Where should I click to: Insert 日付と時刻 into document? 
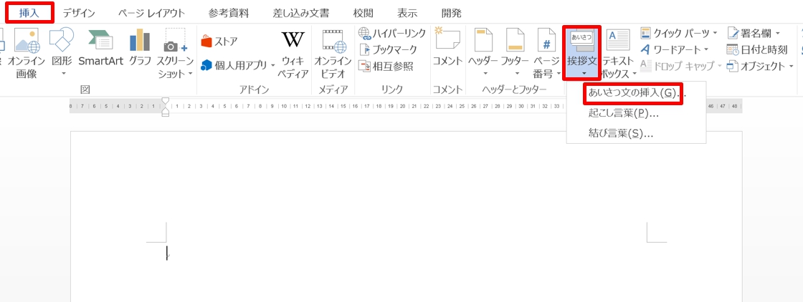[757, 49]
